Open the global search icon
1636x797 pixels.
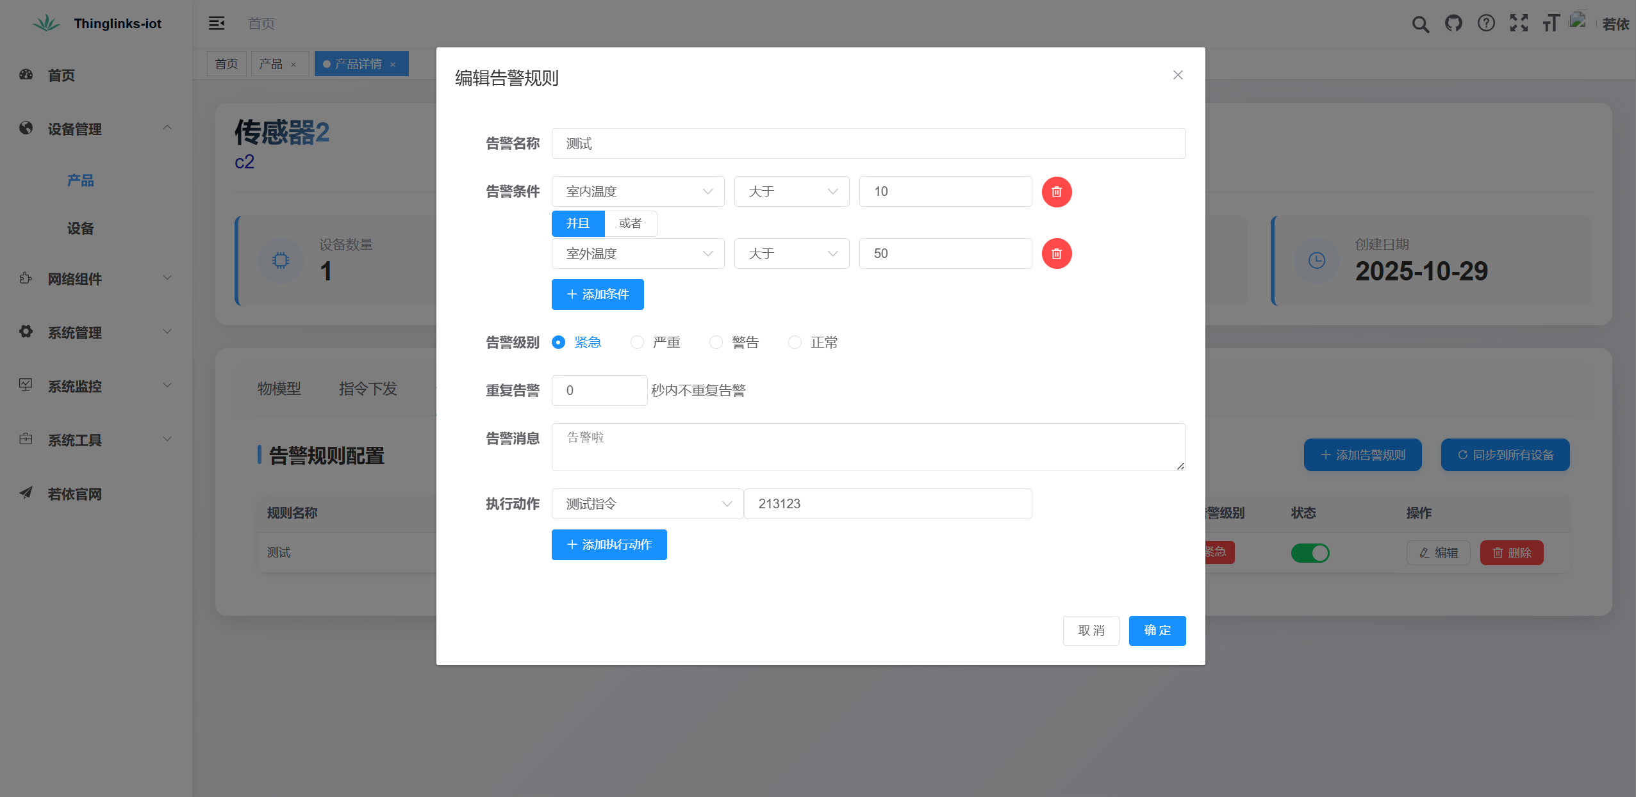(1420, 24)
